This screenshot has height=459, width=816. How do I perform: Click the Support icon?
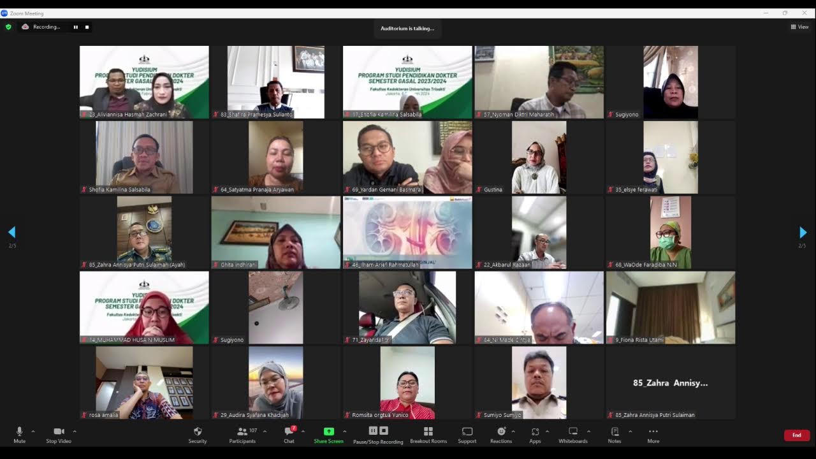(467, 434)
